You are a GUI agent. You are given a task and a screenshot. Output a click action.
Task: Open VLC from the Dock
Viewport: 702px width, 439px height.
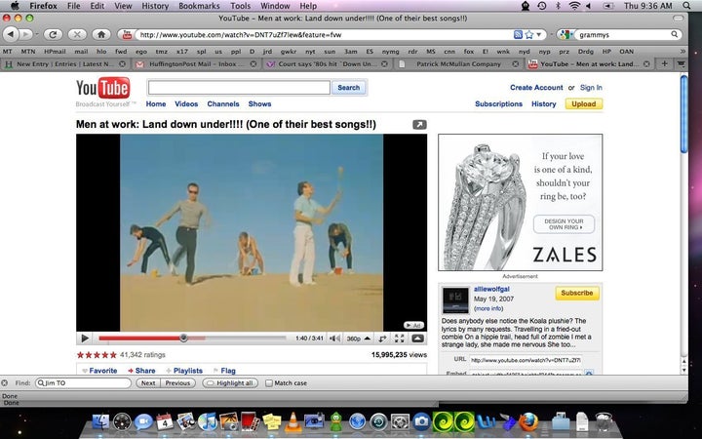coord(292,422)
